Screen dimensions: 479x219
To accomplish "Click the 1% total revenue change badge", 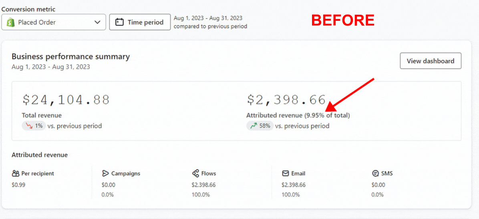I will [34, 125].
